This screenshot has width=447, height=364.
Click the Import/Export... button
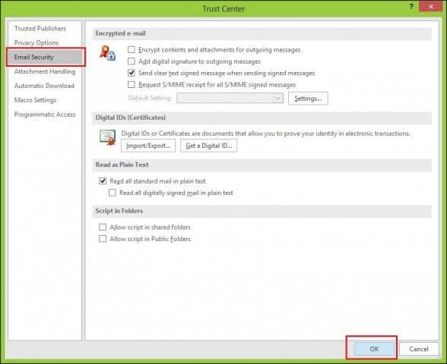[x=148, y=146]
